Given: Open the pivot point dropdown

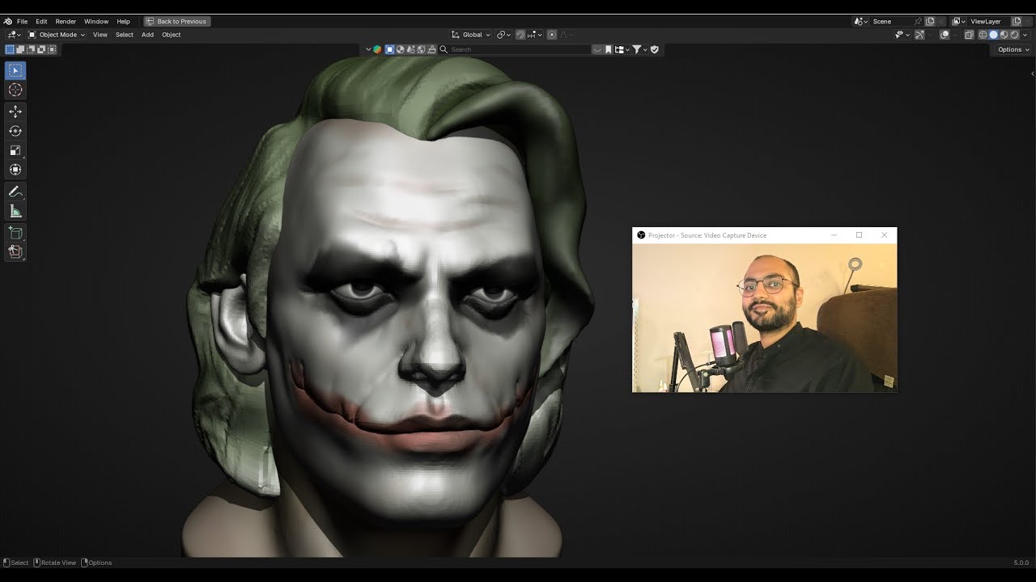Looking at the screenshot, I should coord(503,35).
